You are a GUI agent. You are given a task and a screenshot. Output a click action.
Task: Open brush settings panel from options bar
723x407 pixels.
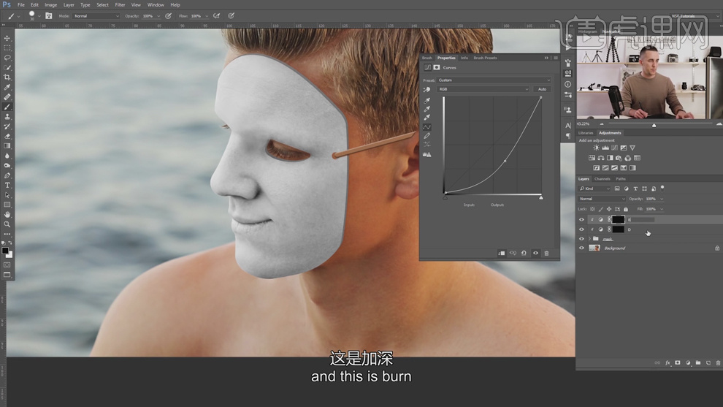48,15
